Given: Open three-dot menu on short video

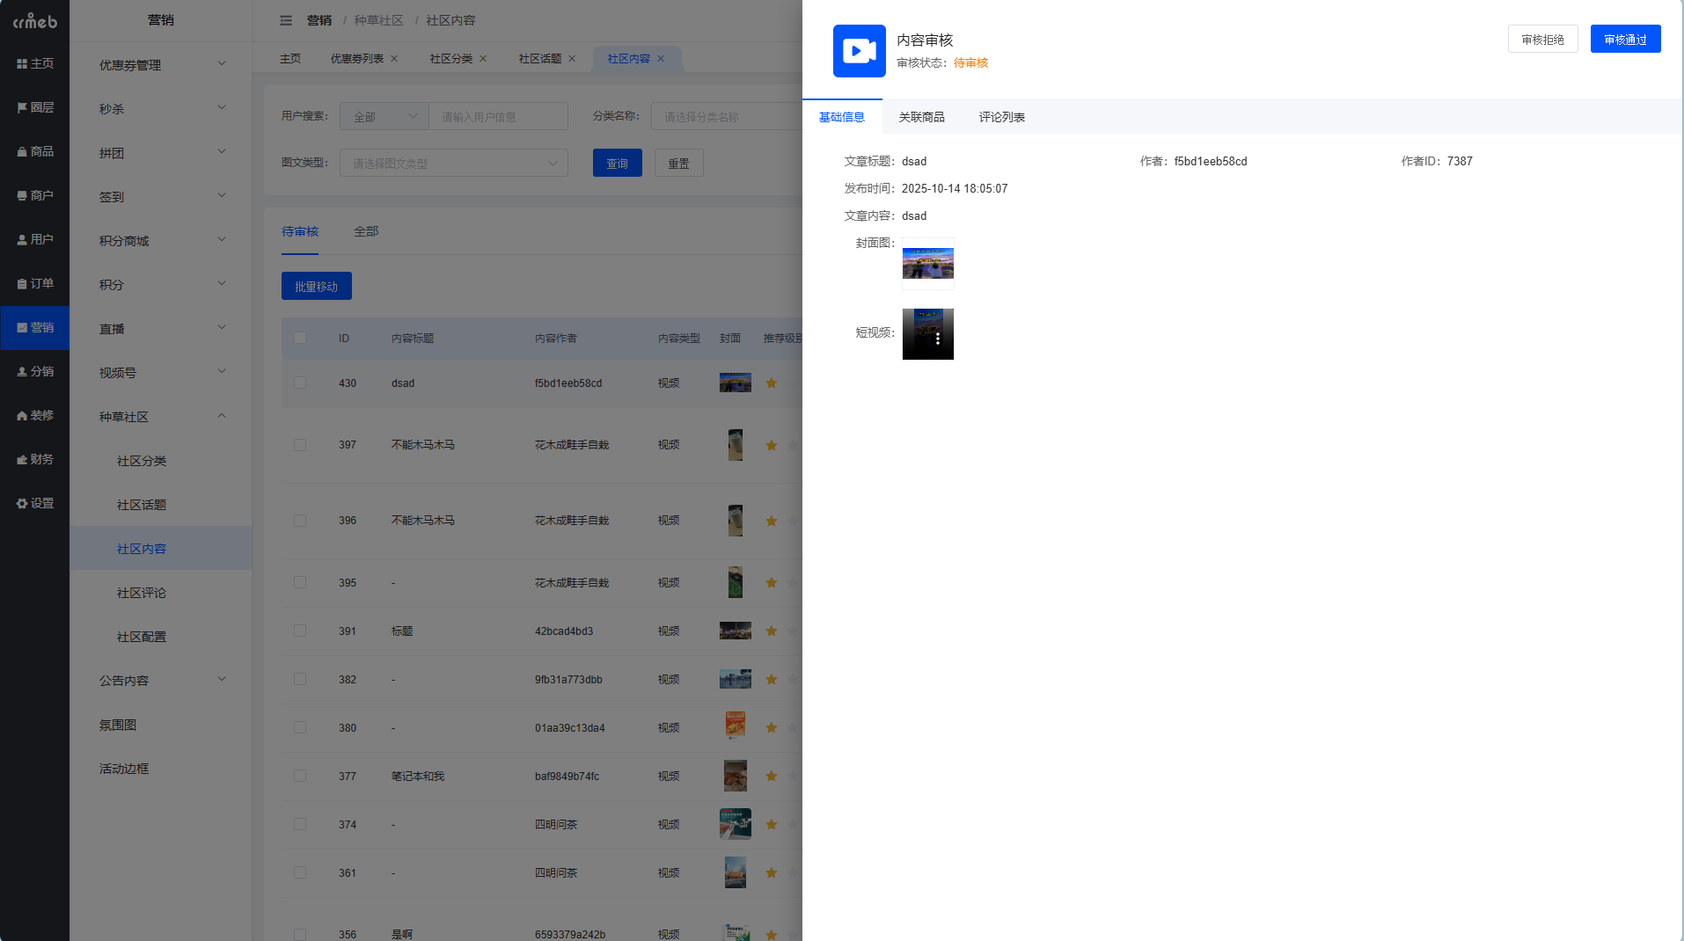Looking at the screenshot, I should (938, 339).
